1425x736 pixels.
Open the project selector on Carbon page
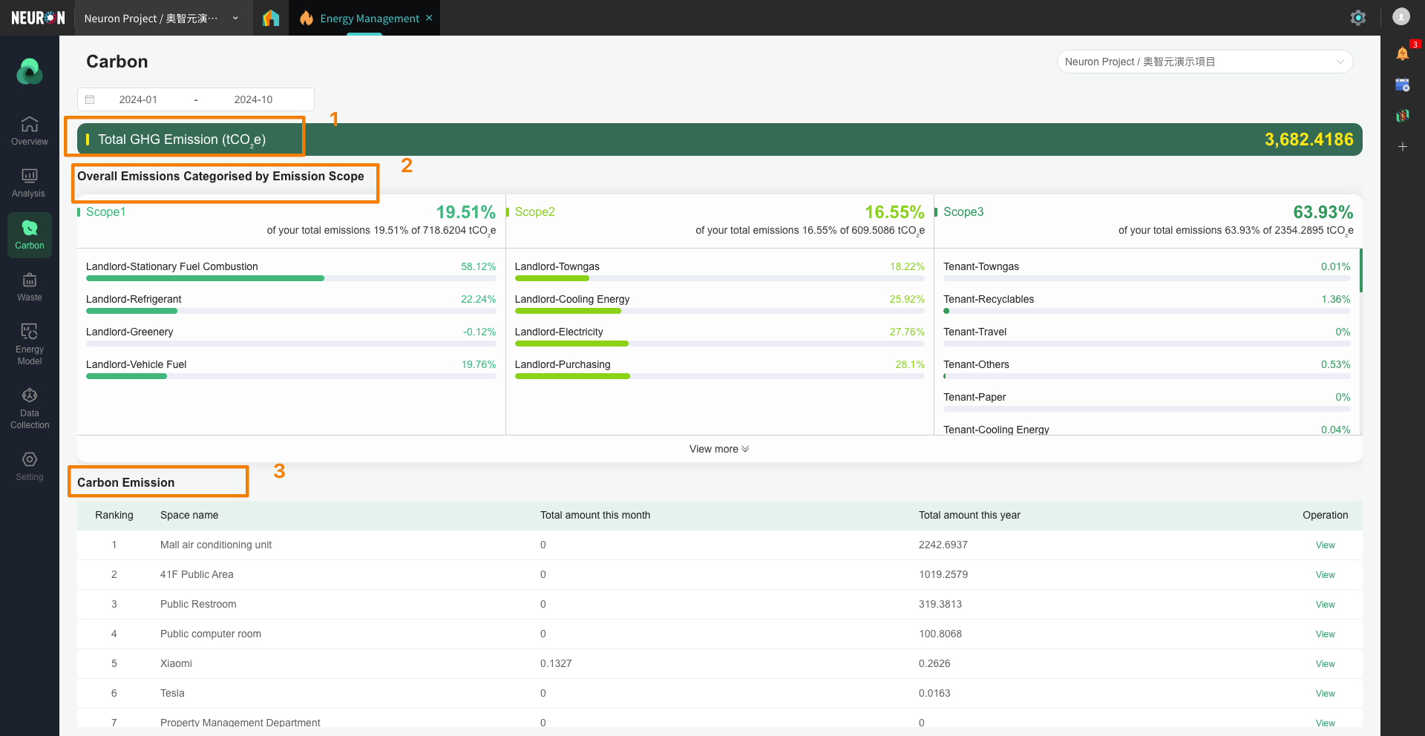tap(1205, 62)
